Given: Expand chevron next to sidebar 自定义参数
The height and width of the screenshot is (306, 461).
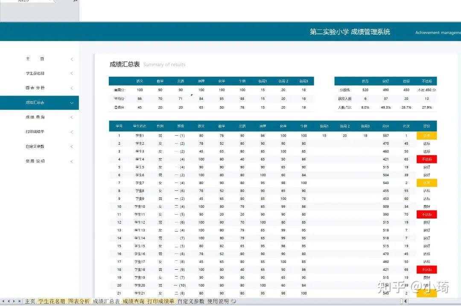Looking at the screenshot, I should click(x=72, y=146).
